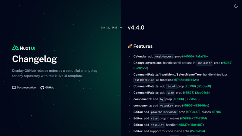Viewport: 242px width, 136px height.
Task: Click the valueKey code tag
Action: click(x=167, y=106)
